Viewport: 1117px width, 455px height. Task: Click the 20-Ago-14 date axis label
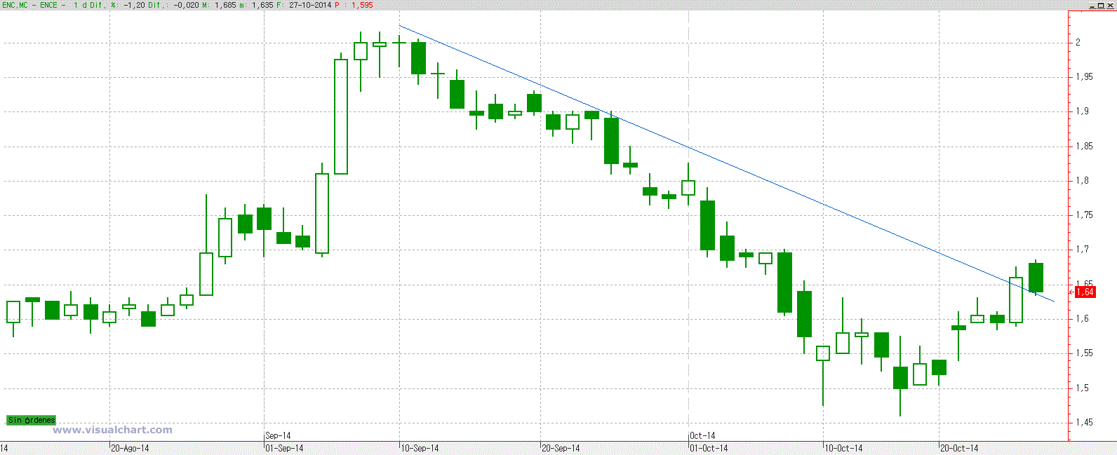tap(130, 448)
